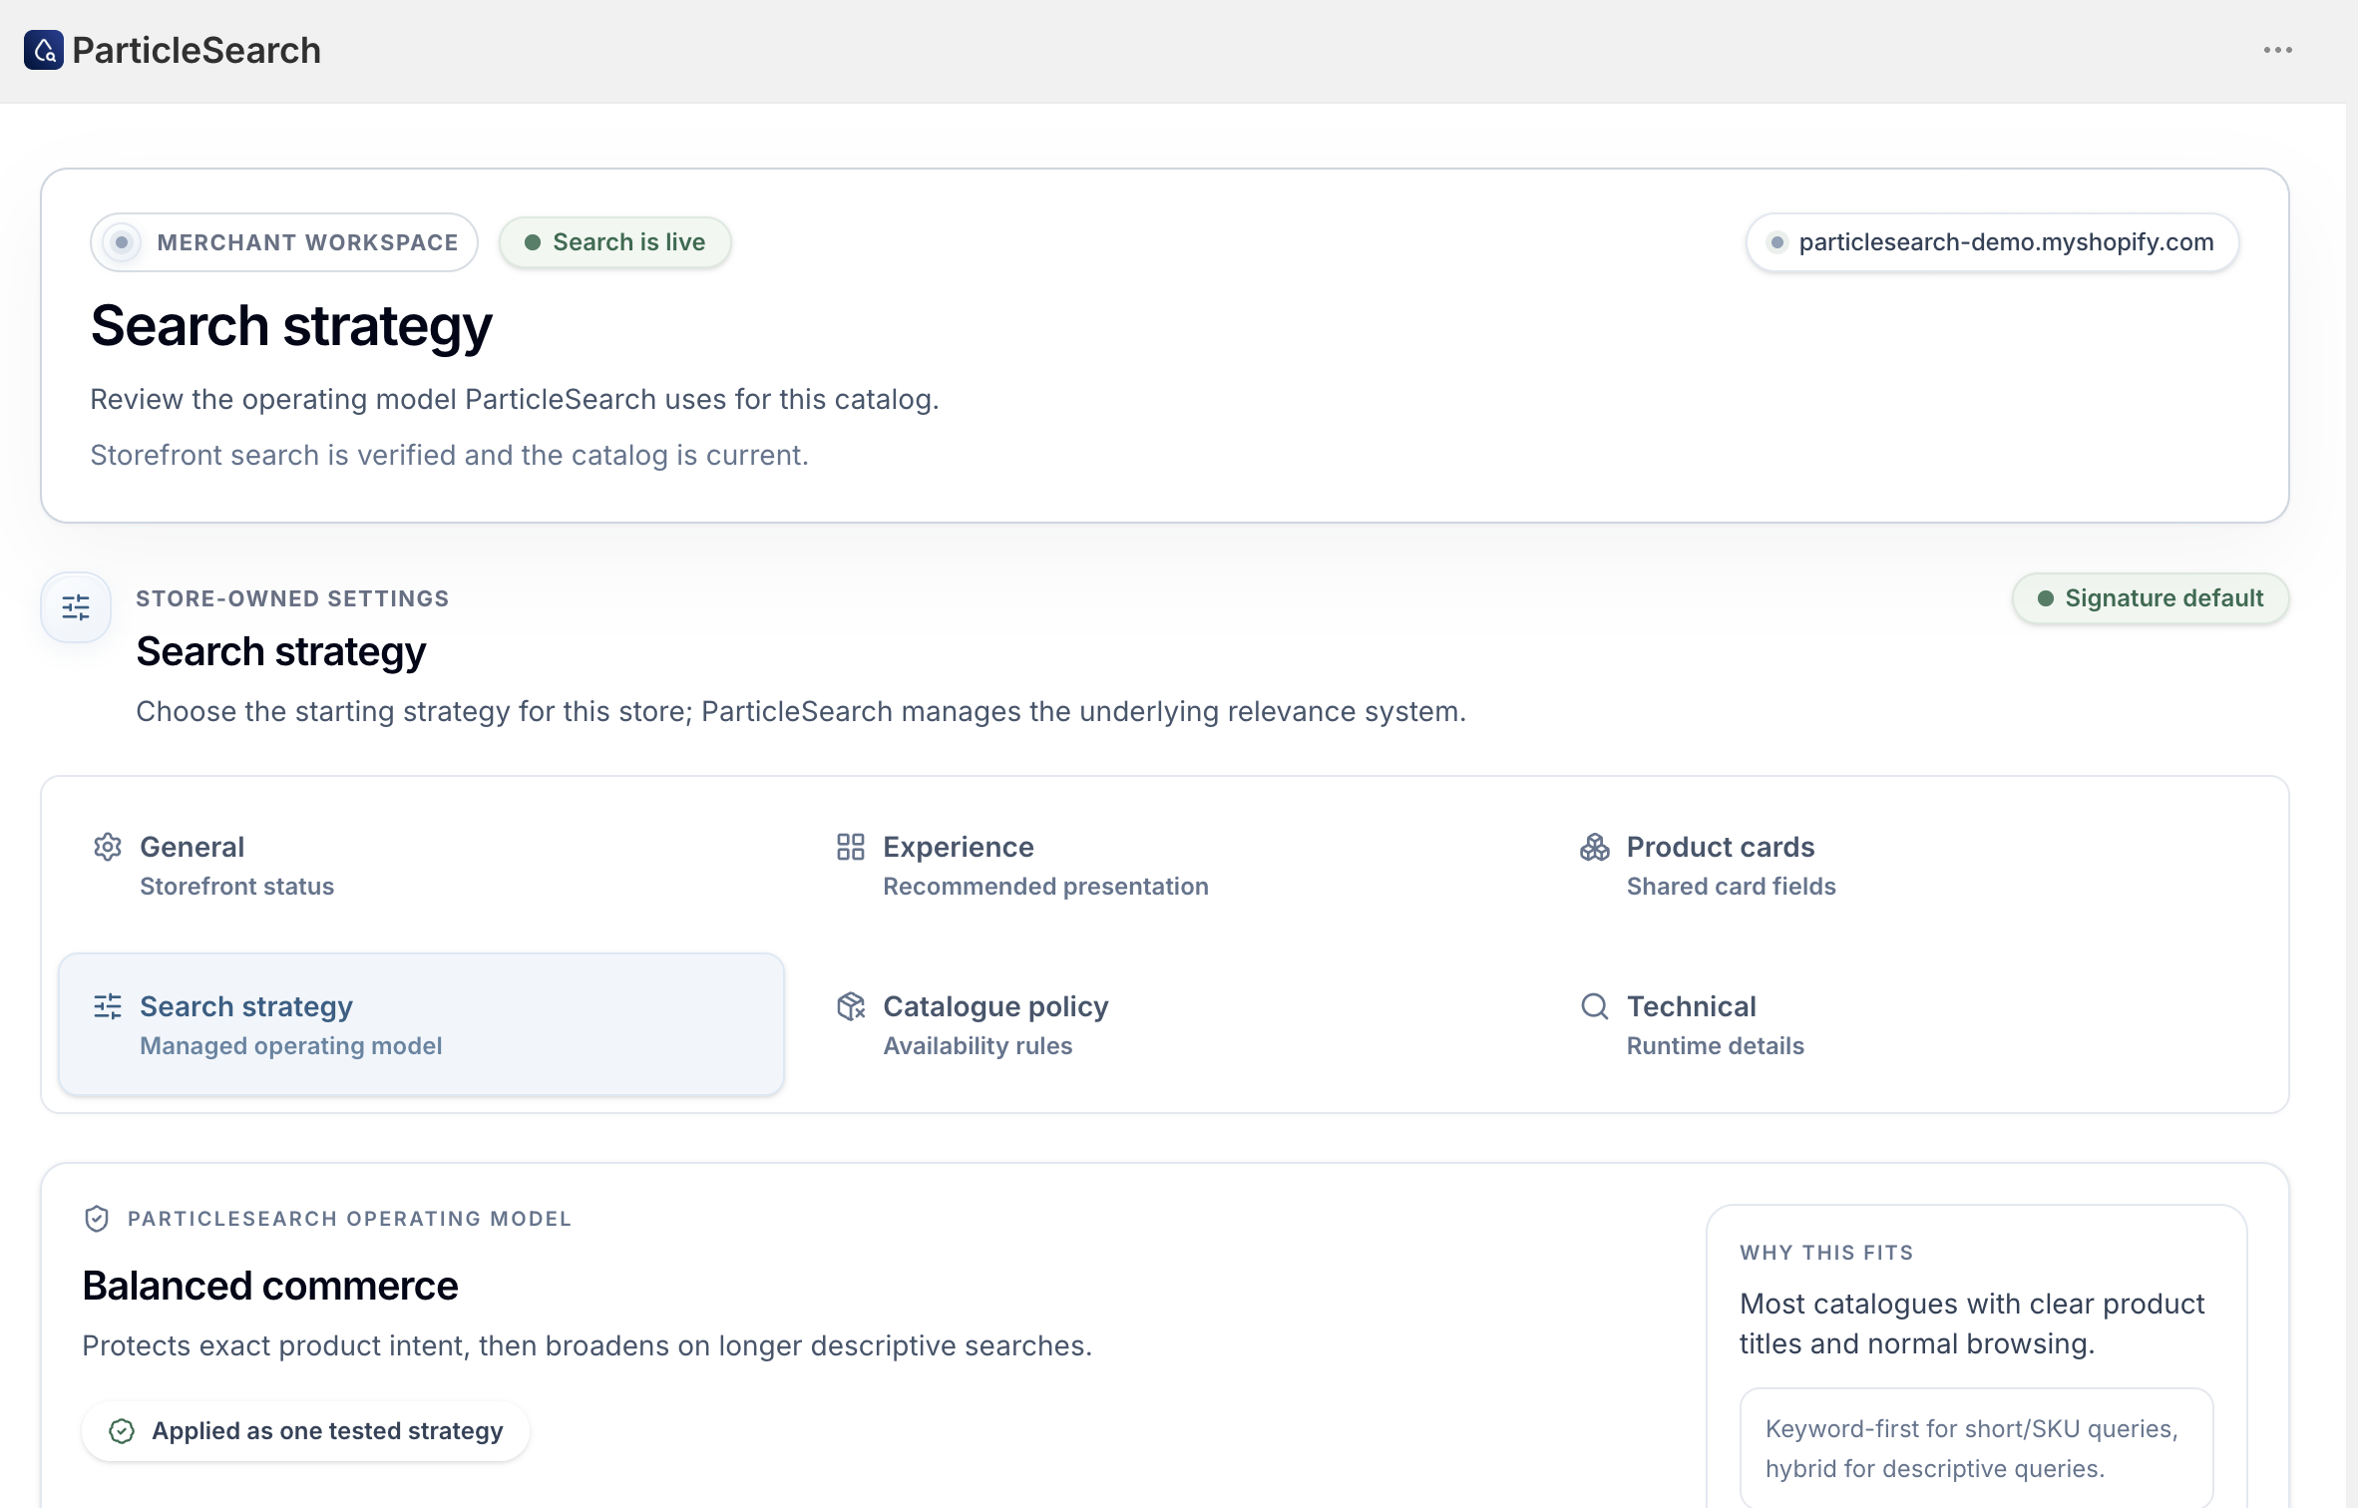Click the Merchant Workspace pill
This screenshot has height=1508, width=2358.
tap(284, 242)
